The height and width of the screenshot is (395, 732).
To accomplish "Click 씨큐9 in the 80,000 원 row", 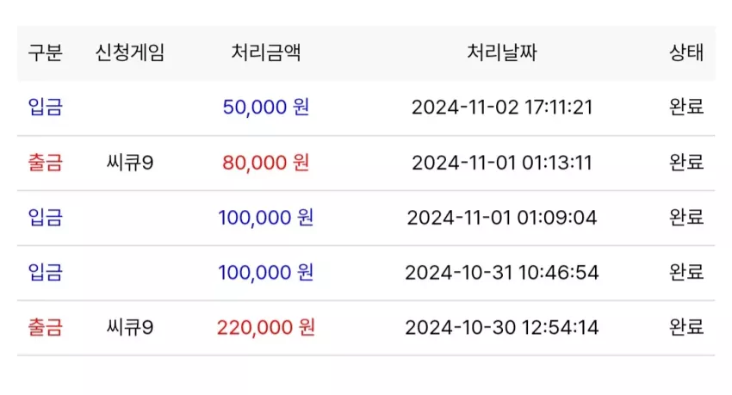I will point(130,163).
